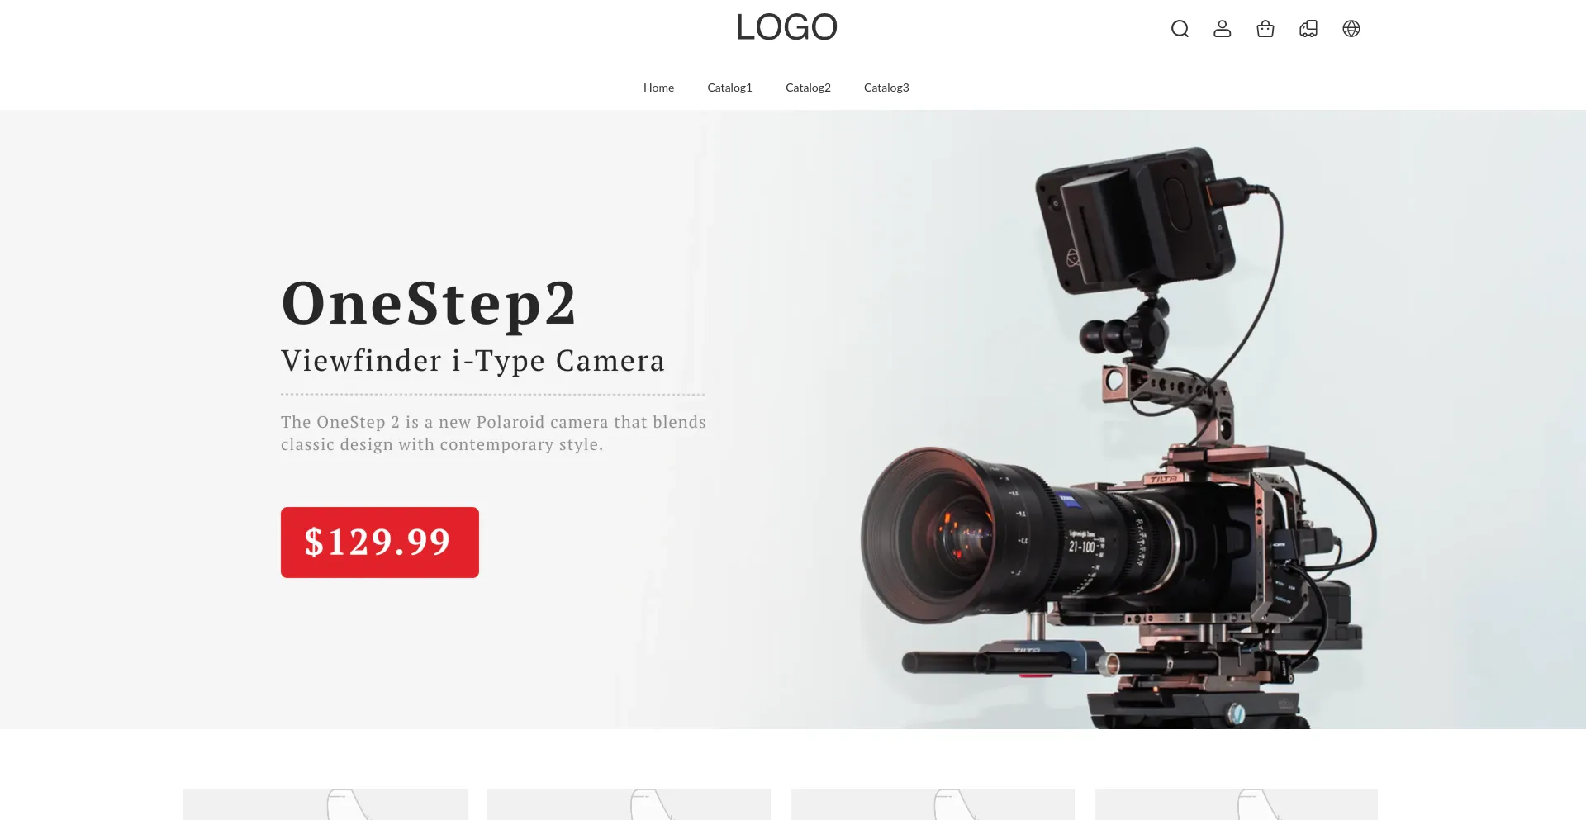This screenshot has height=820, width=1586.
Task: Select Catalog2 in the navigation
Action: click(808, 88)
